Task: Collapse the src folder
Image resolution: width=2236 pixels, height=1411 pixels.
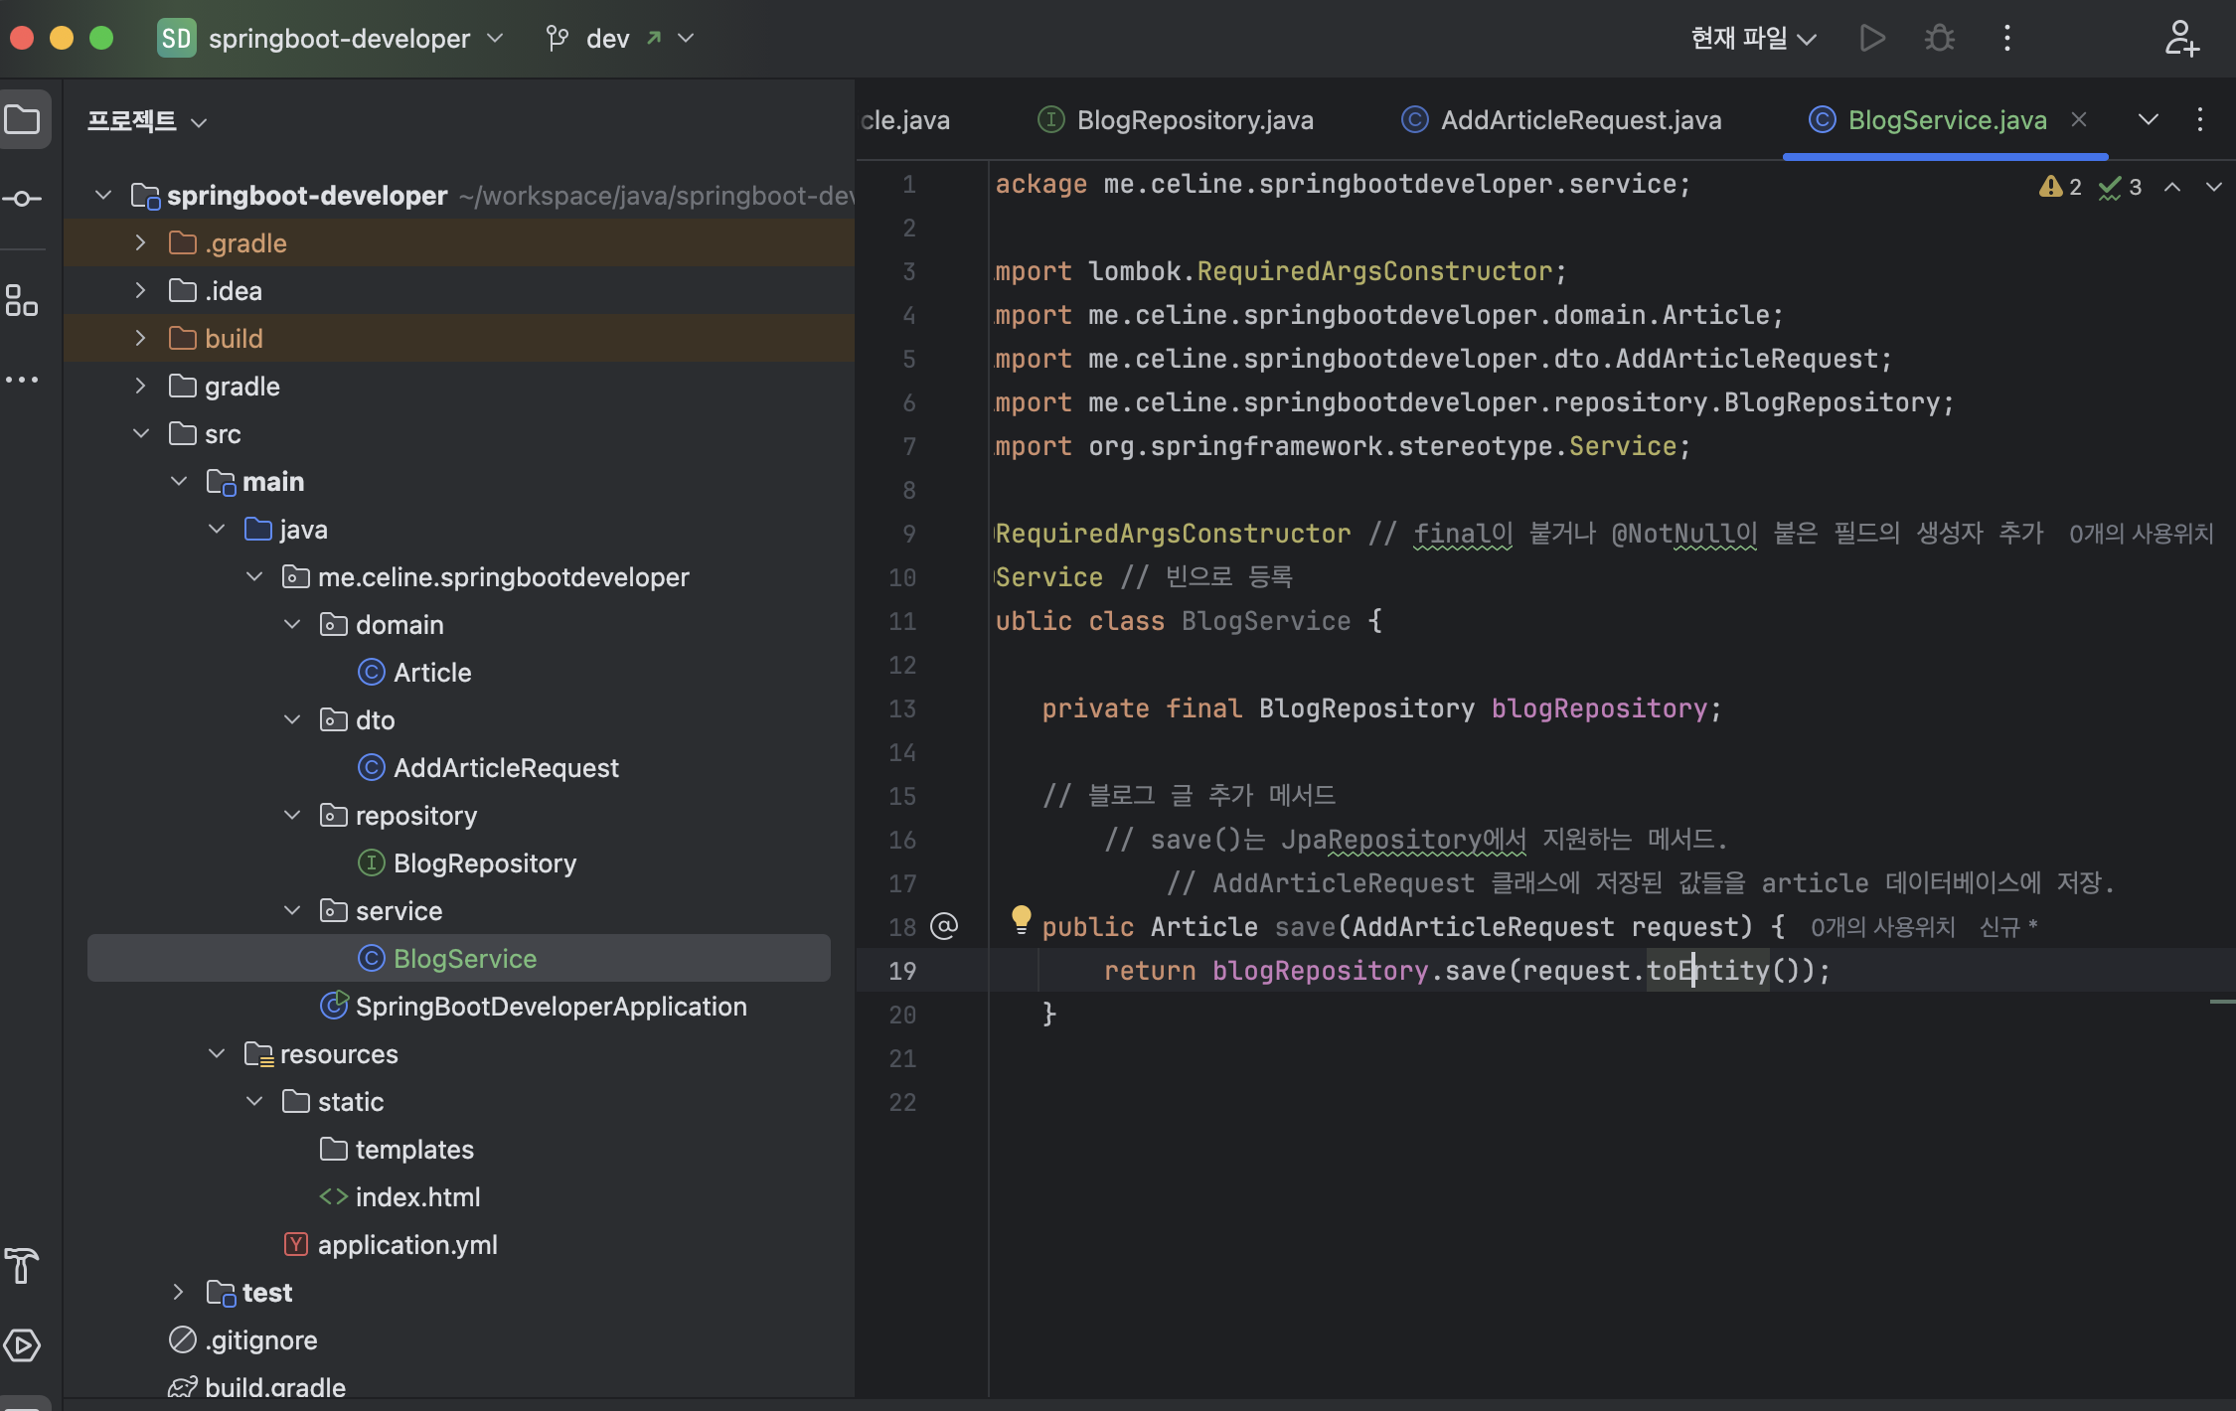Action: point(140,434)
